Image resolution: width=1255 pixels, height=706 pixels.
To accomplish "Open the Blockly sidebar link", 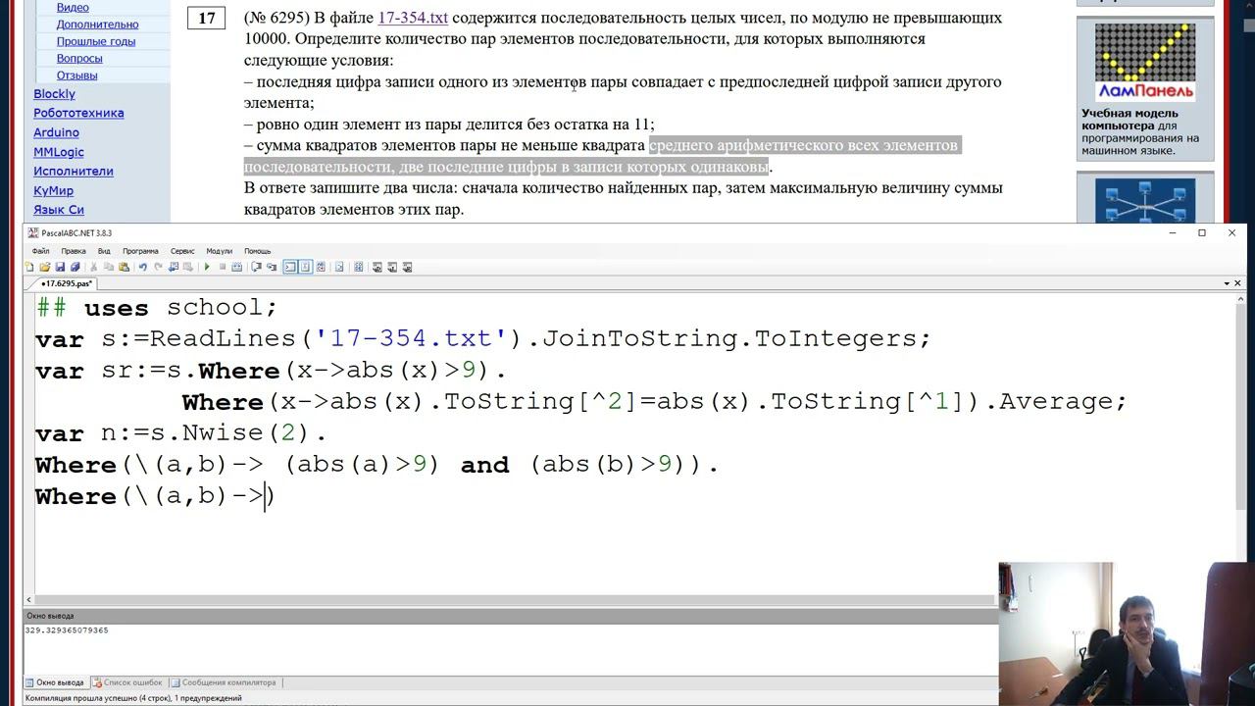I will point(54,94).
